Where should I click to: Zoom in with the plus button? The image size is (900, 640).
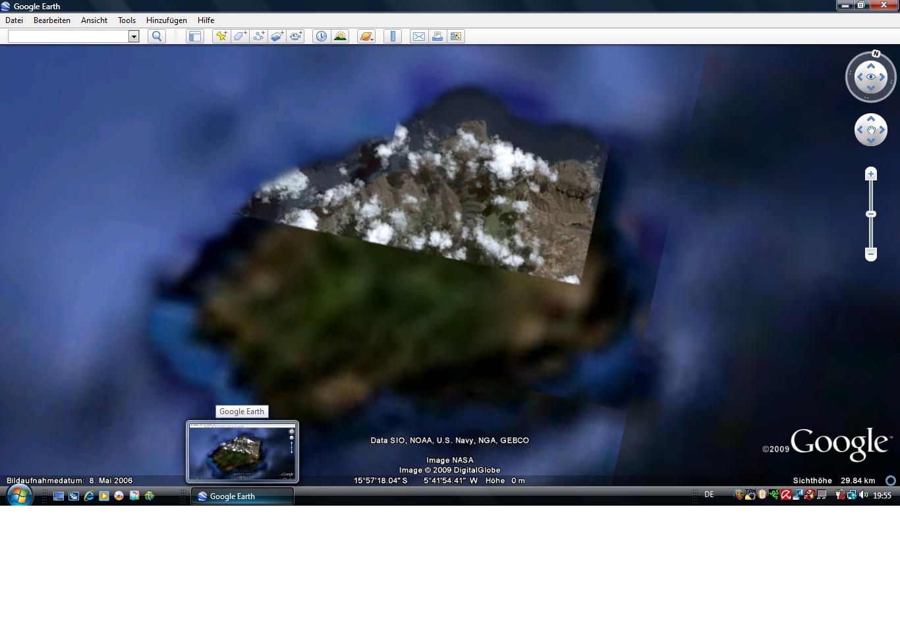point(871,174)
